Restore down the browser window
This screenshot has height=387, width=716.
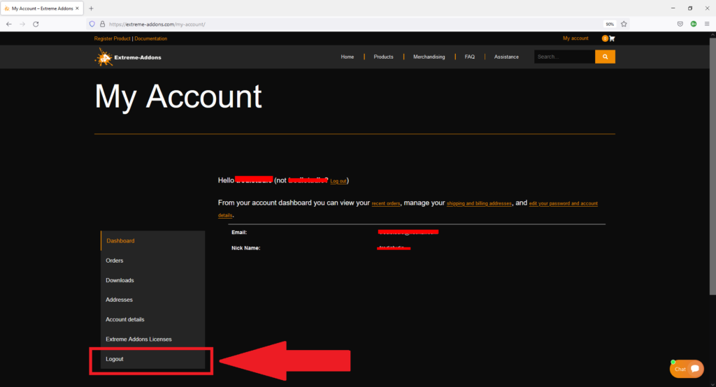690,8
